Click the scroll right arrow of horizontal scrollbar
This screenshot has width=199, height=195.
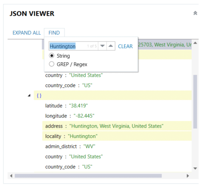tap(188, 176)
